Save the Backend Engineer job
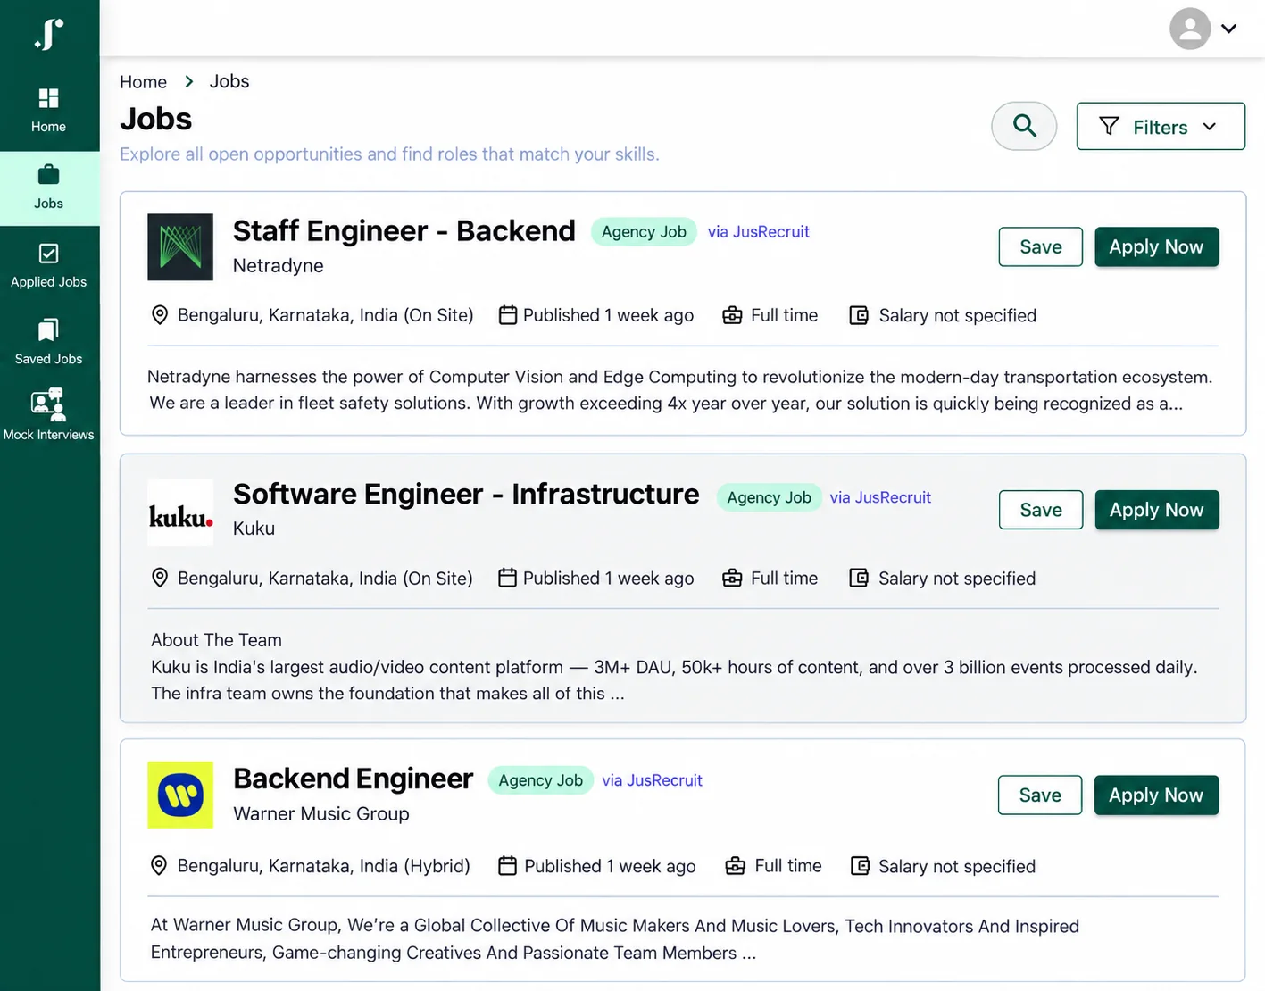Viewport: 1265px width, 991px height. 1040,795
